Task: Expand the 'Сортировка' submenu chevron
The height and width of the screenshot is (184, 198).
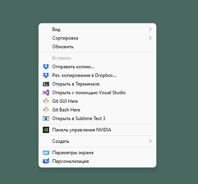Action: click(x=150, y=38)
